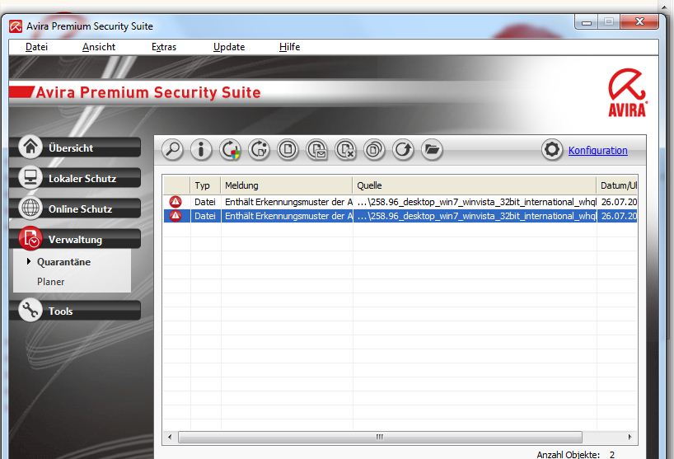Click the horizontal scrollbar thumb
This screenshot has width=674, height=459.
coord(380,437)
